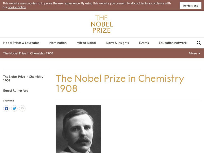The height and width of the screenshot is (153, 204).
Task: Click The Nobel Prize logo
Action: point(102,24)
